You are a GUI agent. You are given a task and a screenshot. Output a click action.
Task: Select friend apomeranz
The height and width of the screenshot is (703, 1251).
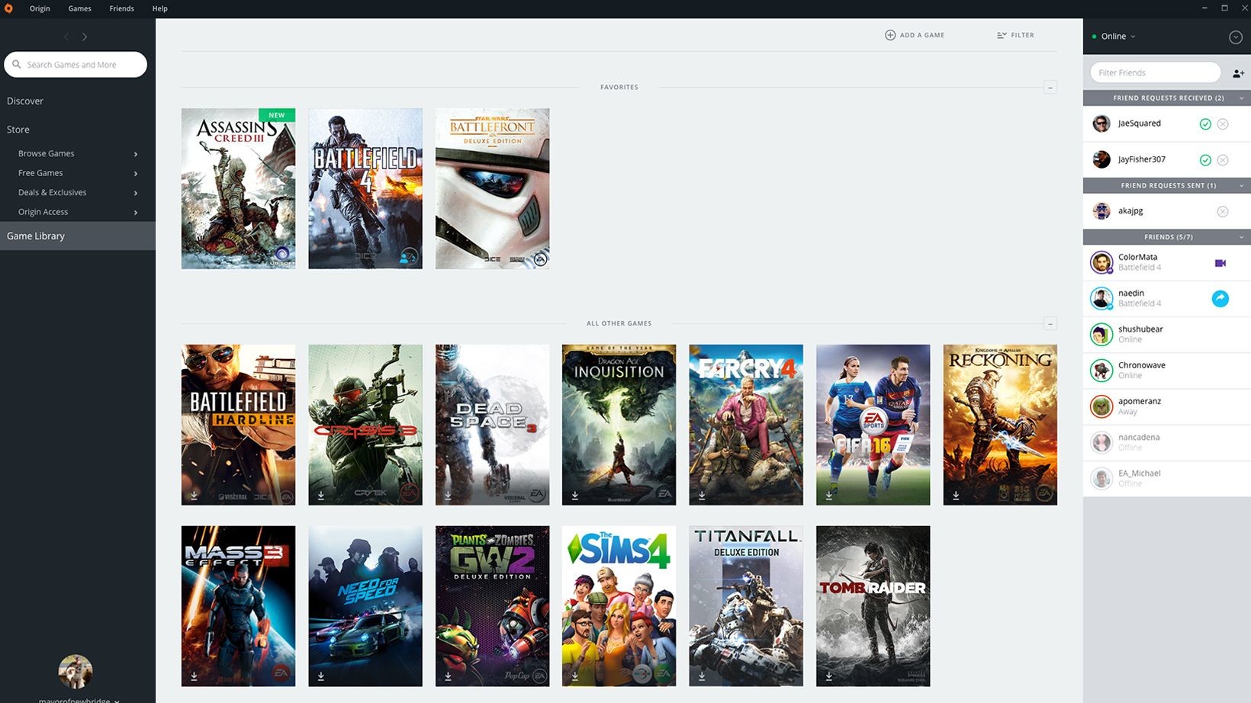(1167, 406)
